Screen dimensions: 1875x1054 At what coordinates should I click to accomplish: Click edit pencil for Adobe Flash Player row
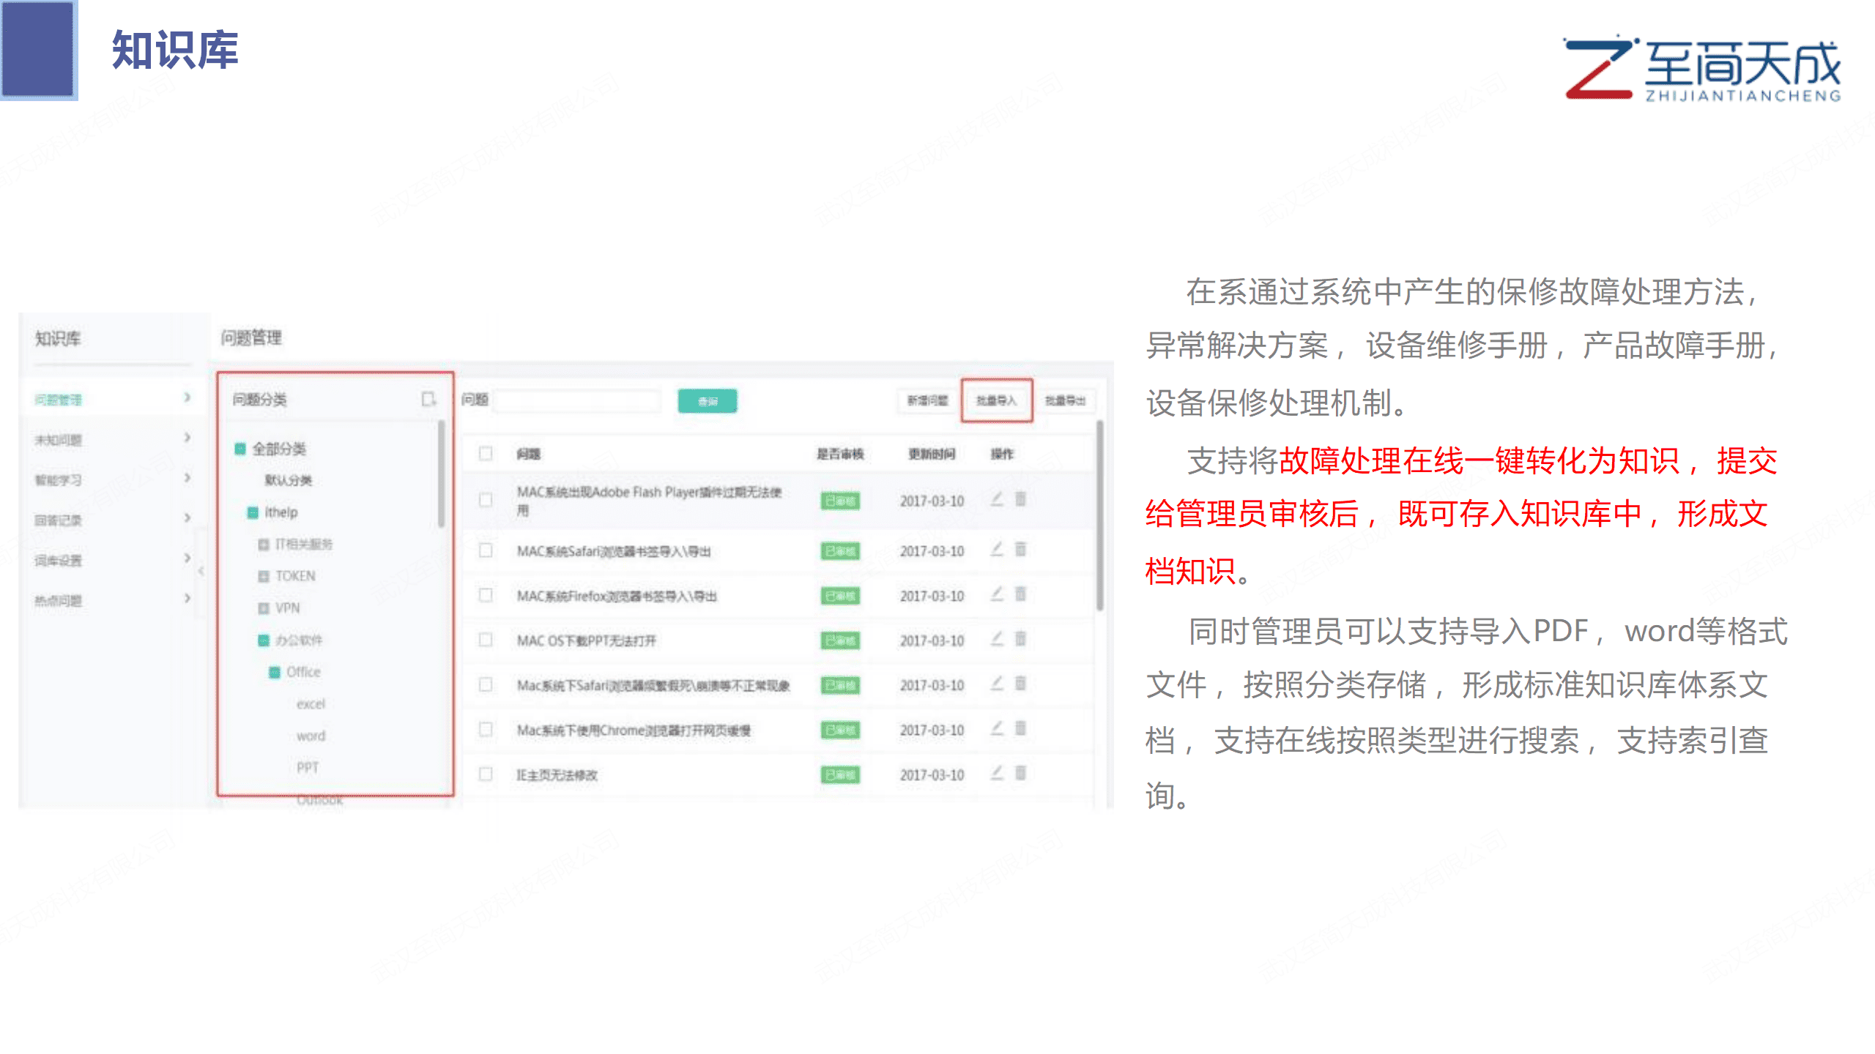(x=997, y=499)
